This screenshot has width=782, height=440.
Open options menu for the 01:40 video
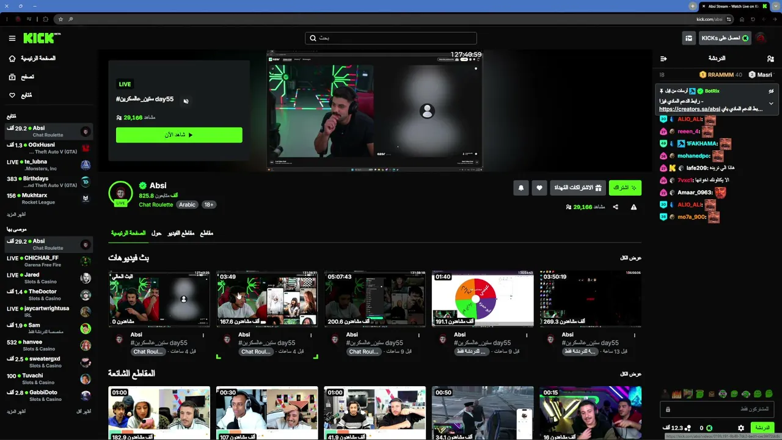point(527,335)
